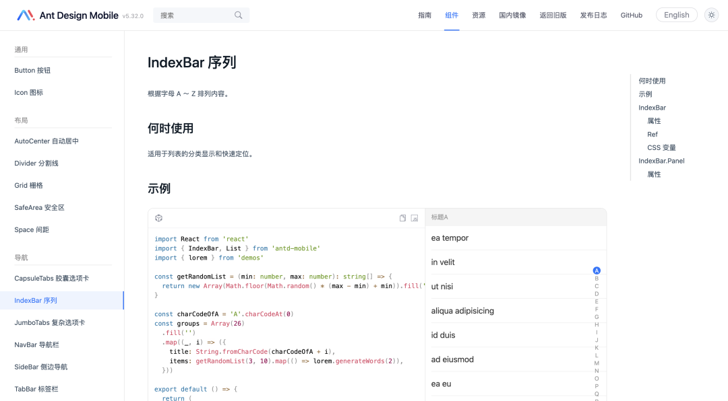Screen dimensions: 728x401
Task: Click the 'ut nisi' list item
Action: pos(516,287)
